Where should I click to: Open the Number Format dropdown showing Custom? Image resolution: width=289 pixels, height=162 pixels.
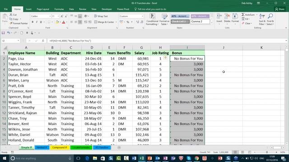pyautogui.click(x=142, y=16)
